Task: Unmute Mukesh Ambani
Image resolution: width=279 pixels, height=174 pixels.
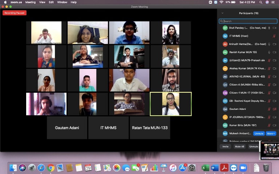Action: [259, 133]
